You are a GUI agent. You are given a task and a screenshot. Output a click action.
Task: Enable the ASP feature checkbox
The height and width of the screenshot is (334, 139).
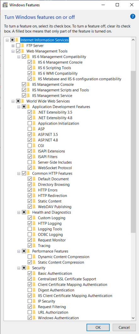[30, 129]
